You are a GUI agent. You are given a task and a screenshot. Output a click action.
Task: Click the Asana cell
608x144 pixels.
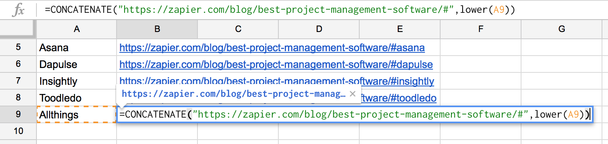point(77,48)
